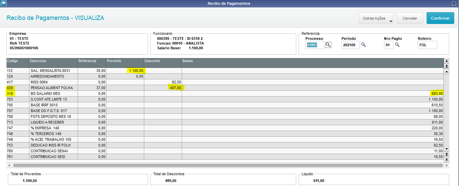
Task: Select the DEDUCAO INSS IR FOLH row
Action: [x=225, y=145]
